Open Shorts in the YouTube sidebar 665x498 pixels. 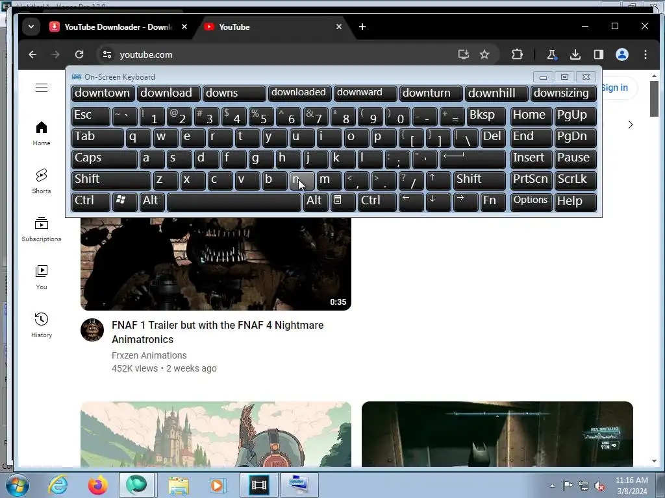point(42,182)
